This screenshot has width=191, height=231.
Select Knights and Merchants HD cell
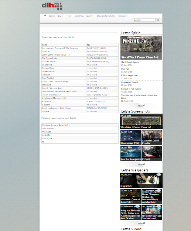(64, 98)
